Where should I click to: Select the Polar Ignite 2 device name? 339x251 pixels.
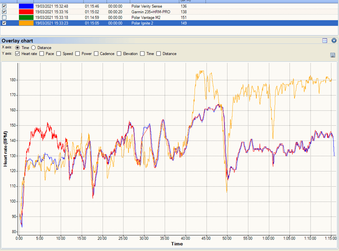tap(142, 23)
